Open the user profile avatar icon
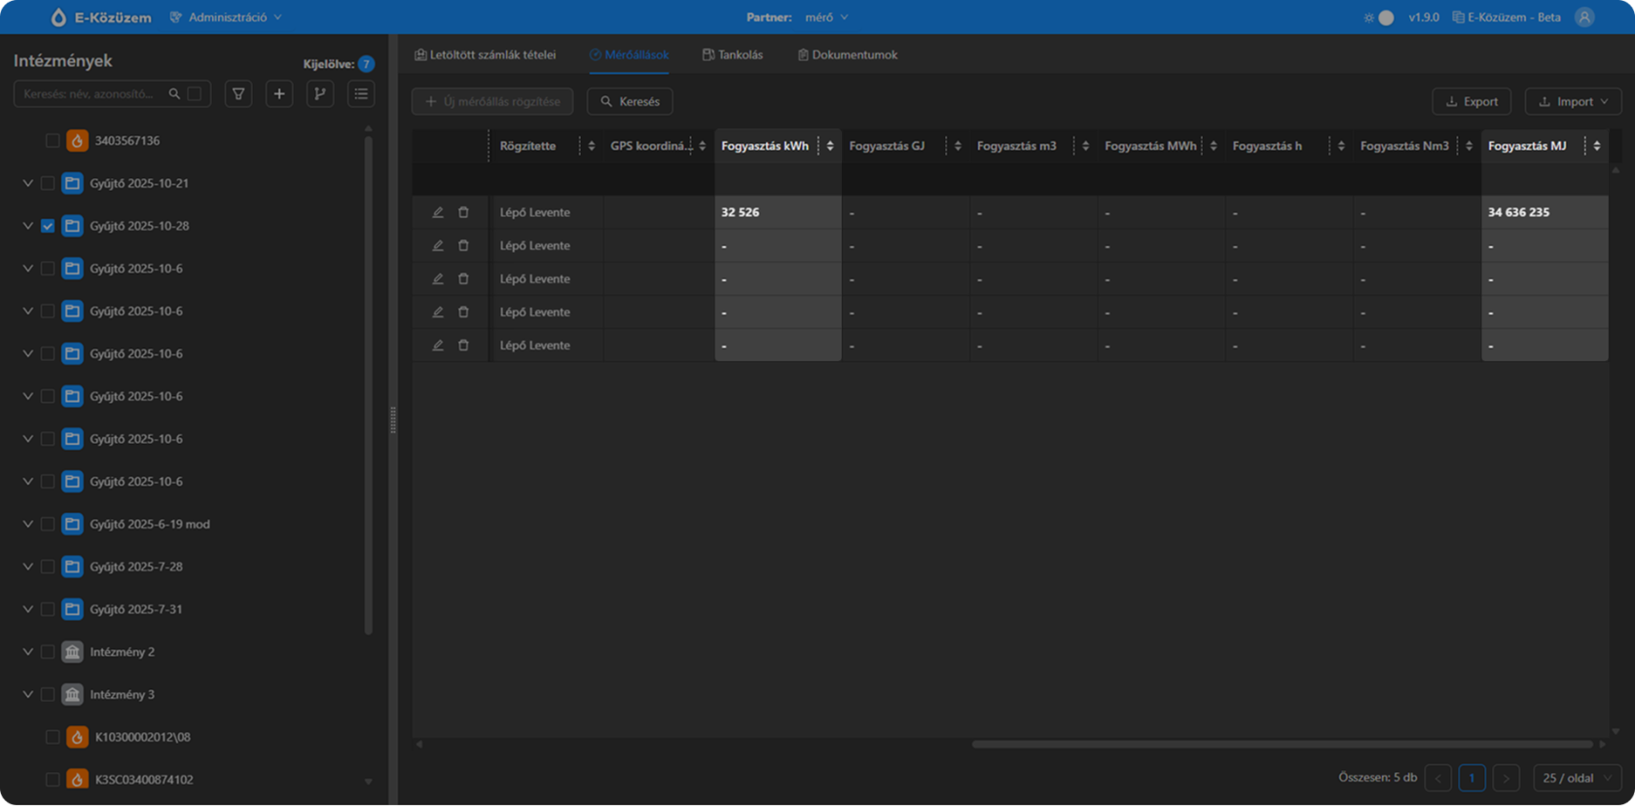 pyautogui.click(x=1584, y=18)
